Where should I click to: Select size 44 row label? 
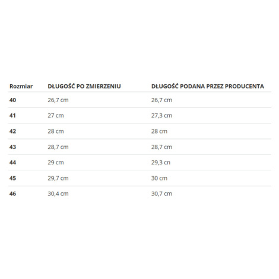[x=12, y=163]
